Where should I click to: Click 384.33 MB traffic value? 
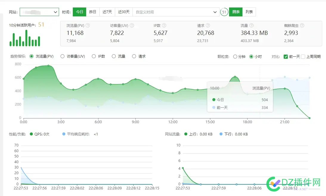click(254, 33)
